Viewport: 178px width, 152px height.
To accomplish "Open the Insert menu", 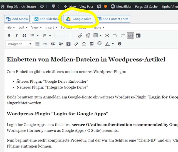I will click(x=51, y=27).
